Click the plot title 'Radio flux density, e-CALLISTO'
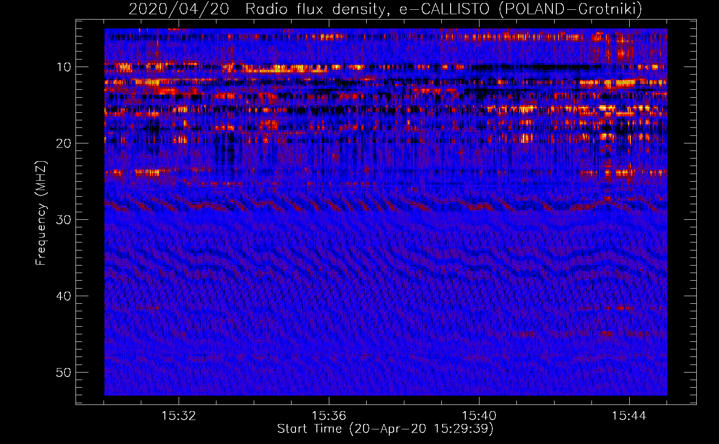Screen dimensions: 719x444 367,9
